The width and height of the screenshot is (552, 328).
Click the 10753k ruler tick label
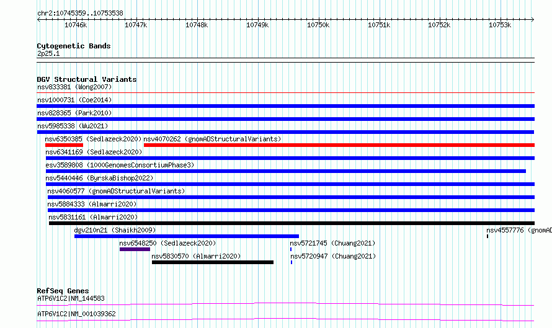500,25
